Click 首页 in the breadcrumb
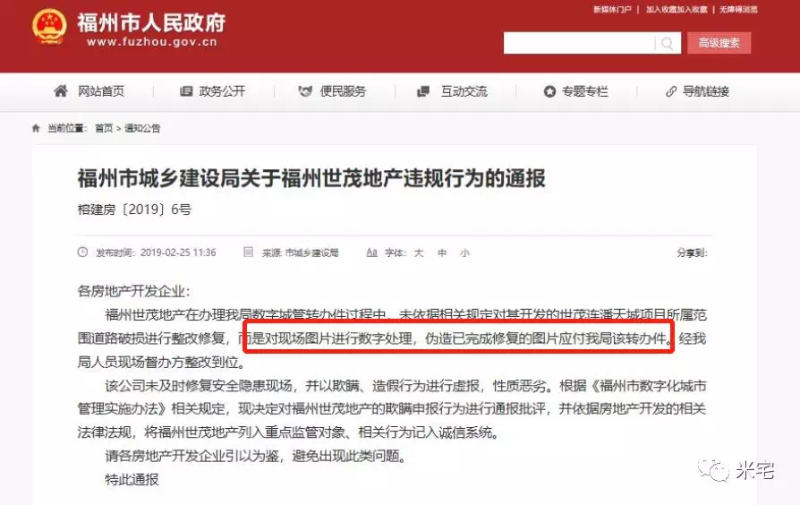800x505 pixels. coord(104,128)
